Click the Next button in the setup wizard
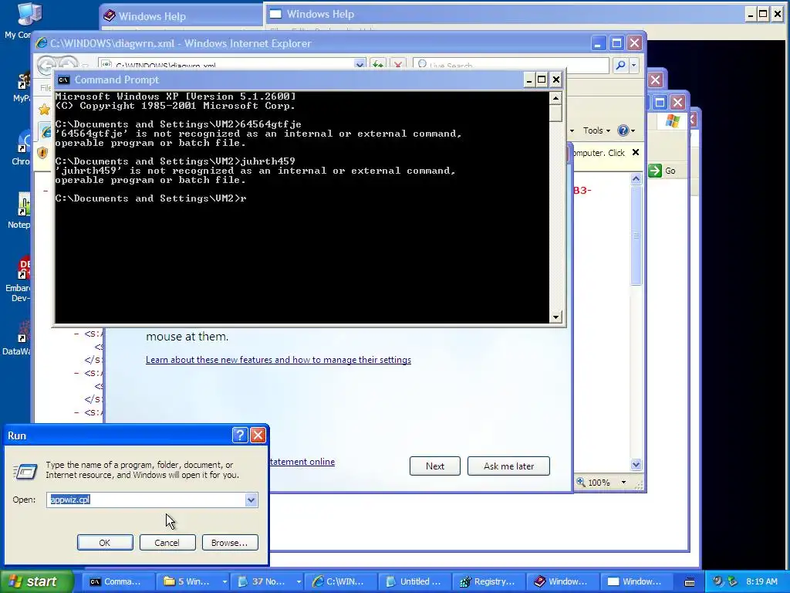 click(x=435, y=466)
